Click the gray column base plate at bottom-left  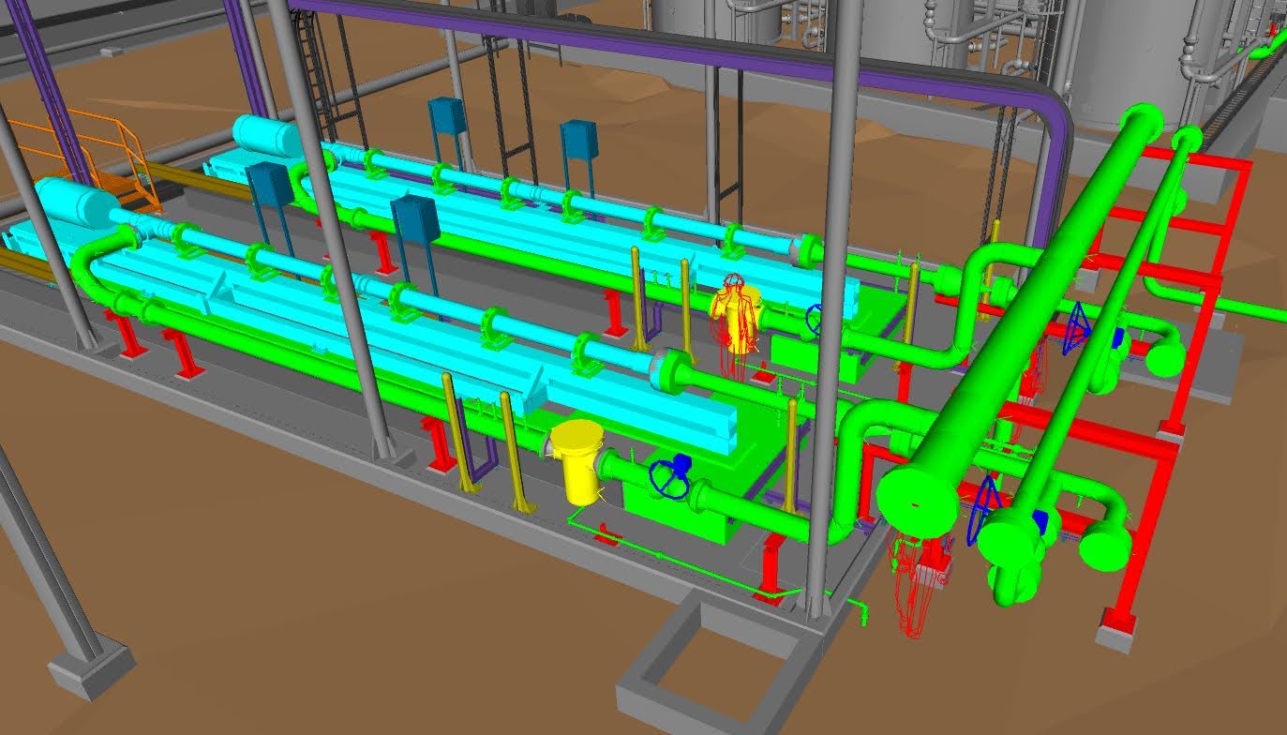[91, 666]
